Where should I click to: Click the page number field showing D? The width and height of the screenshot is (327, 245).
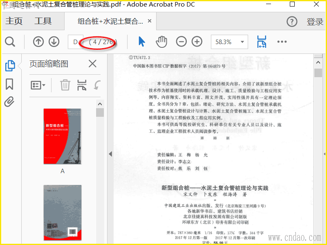[76, 42]
